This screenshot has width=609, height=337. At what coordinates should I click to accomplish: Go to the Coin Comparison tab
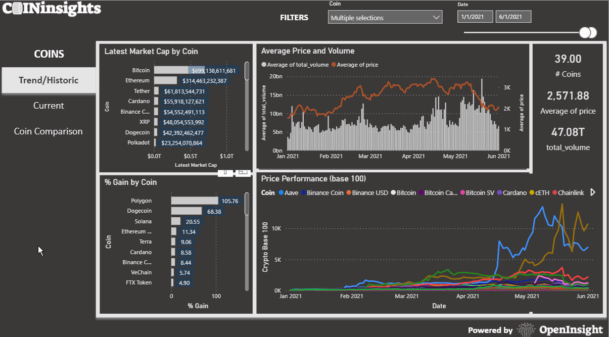coord(49,131)
